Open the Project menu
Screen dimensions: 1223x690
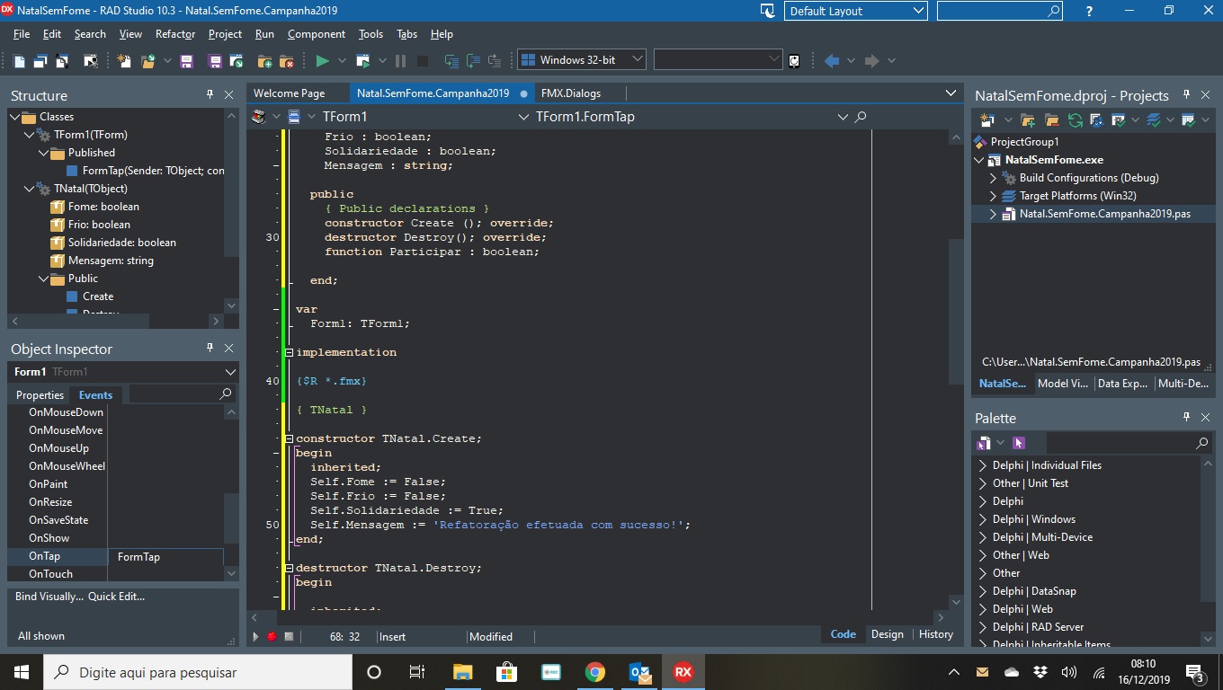click(x=225, y=34)
